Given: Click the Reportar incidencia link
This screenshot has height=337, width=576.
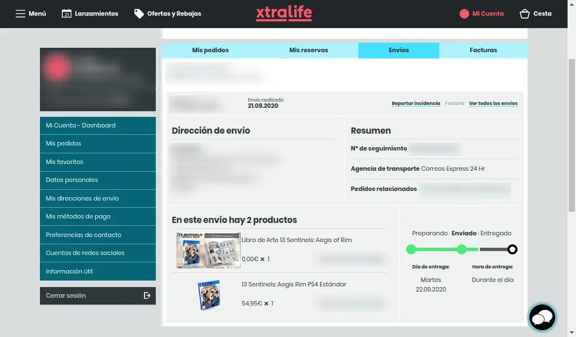Looking at the screenshot, I should (416, 103).
